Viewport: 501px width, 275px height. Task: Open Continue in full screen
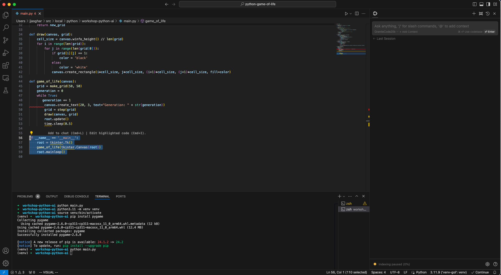click(481, 14)
